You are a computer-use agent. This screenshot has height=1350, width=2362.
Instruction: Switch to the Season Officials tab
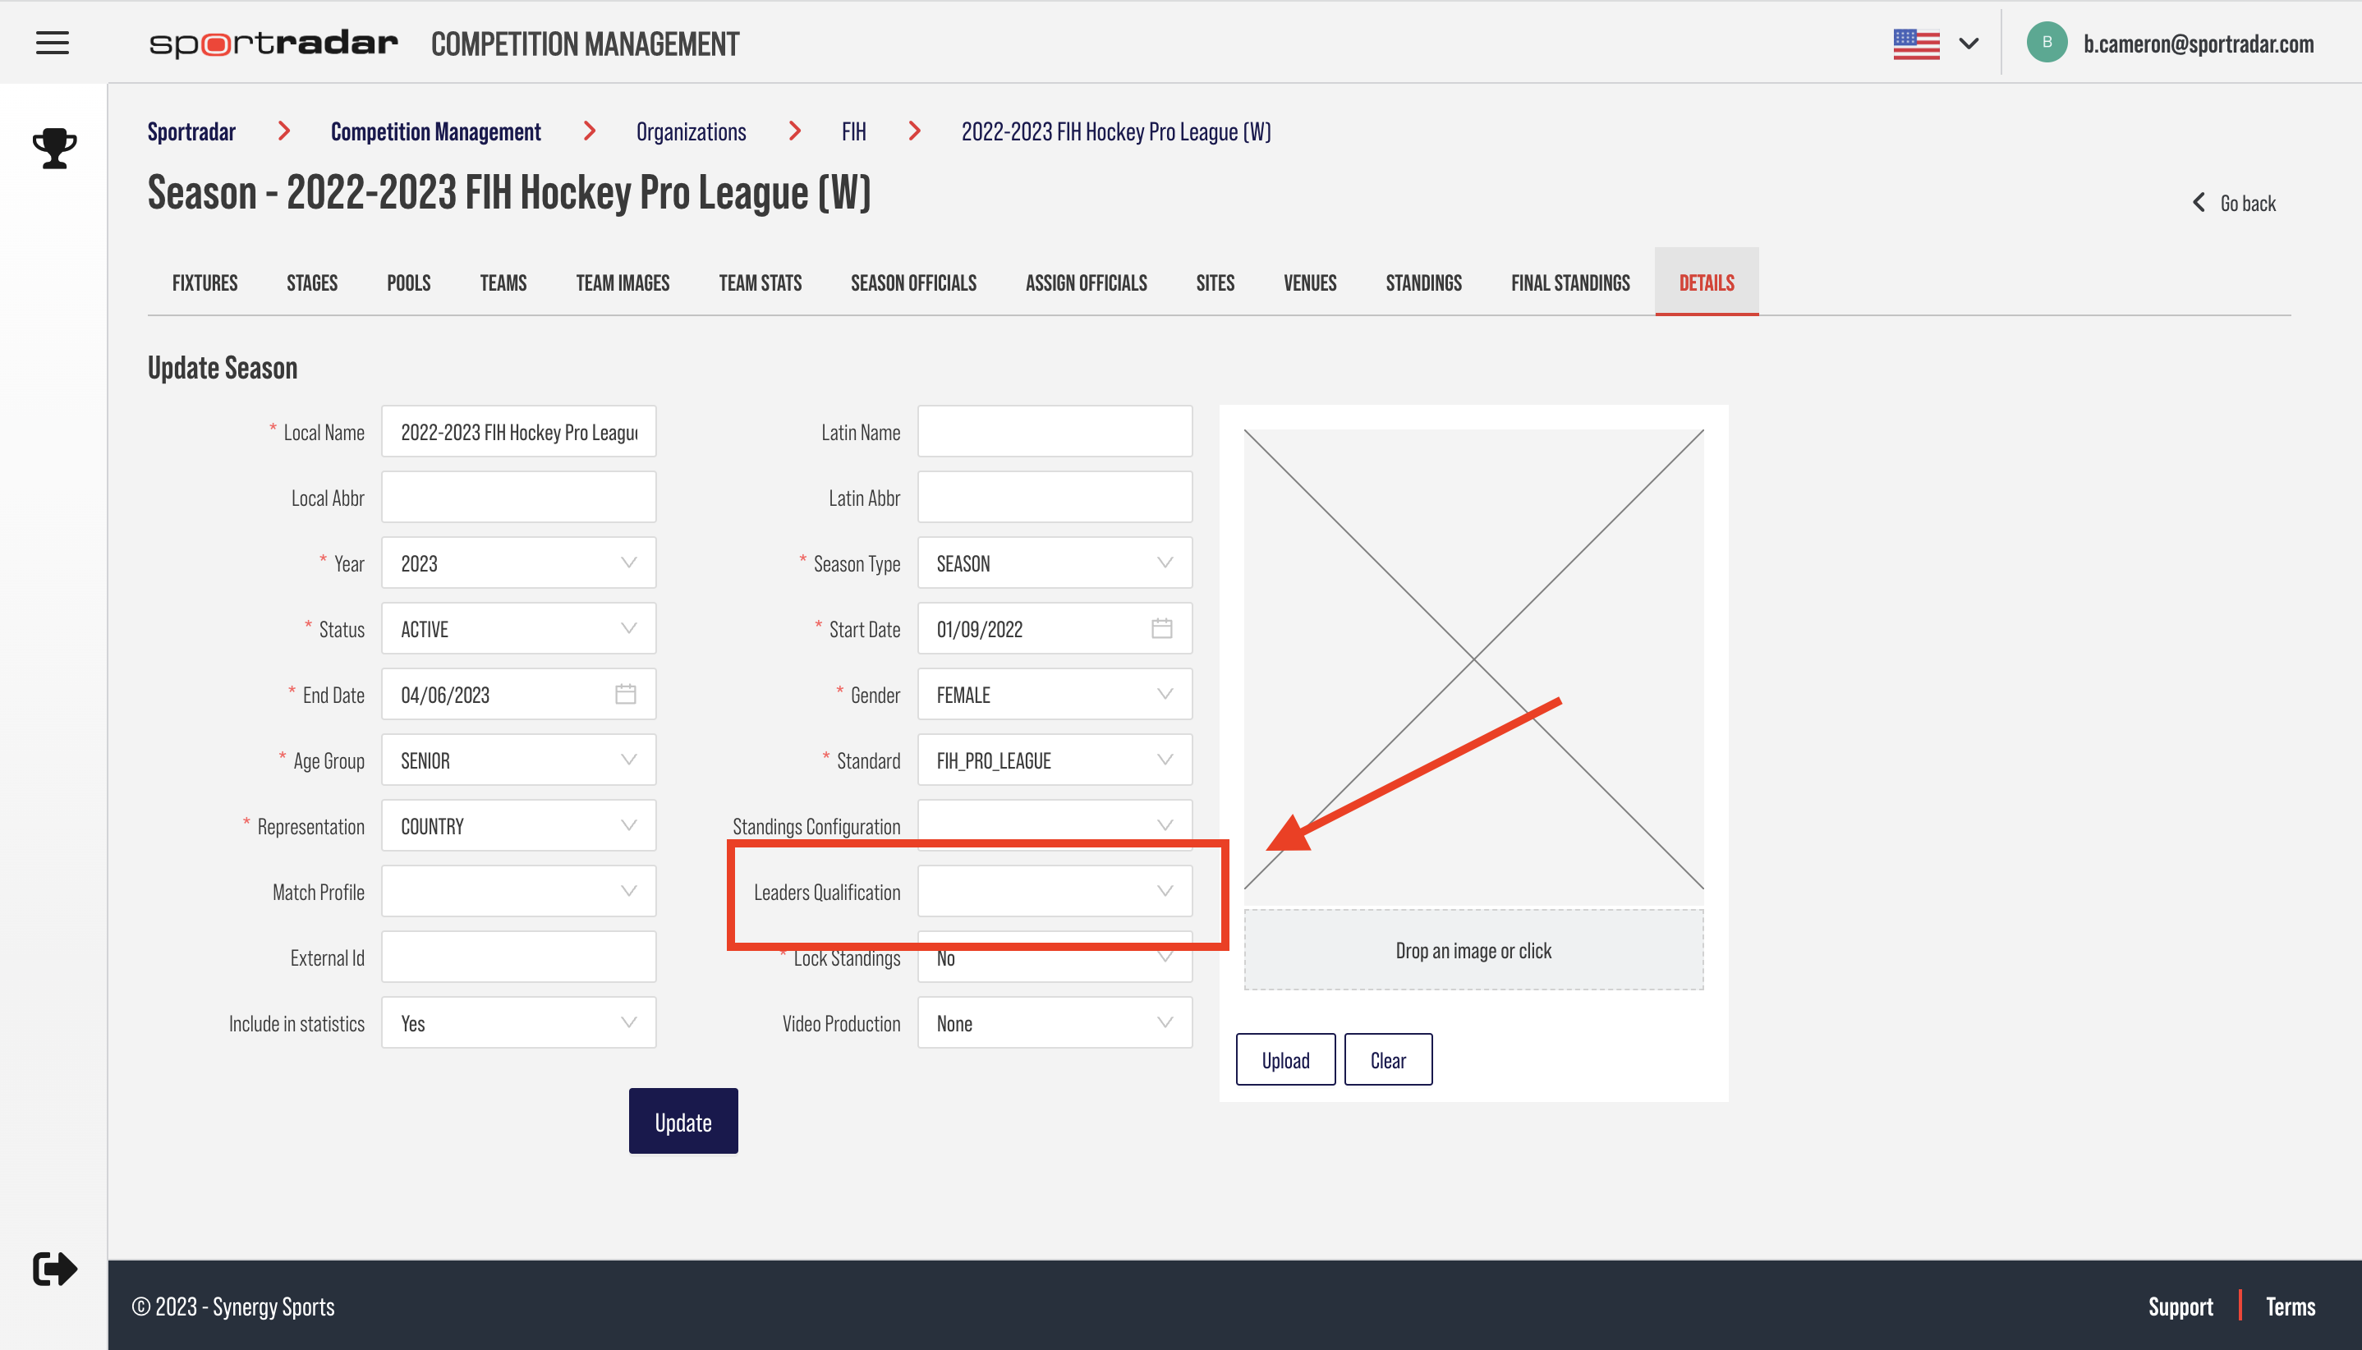[913, 282]
